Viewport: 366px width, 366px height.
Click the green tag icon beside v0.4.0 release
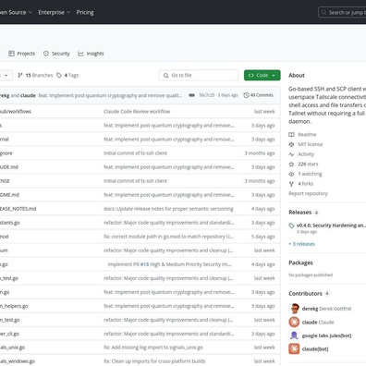tap(291, 226)
